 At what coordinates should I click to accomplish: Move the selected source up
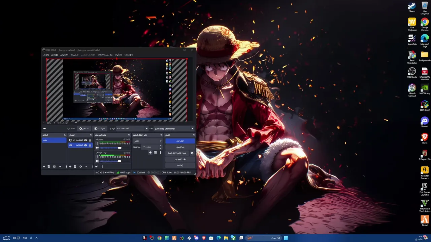[x=86, y=167]
